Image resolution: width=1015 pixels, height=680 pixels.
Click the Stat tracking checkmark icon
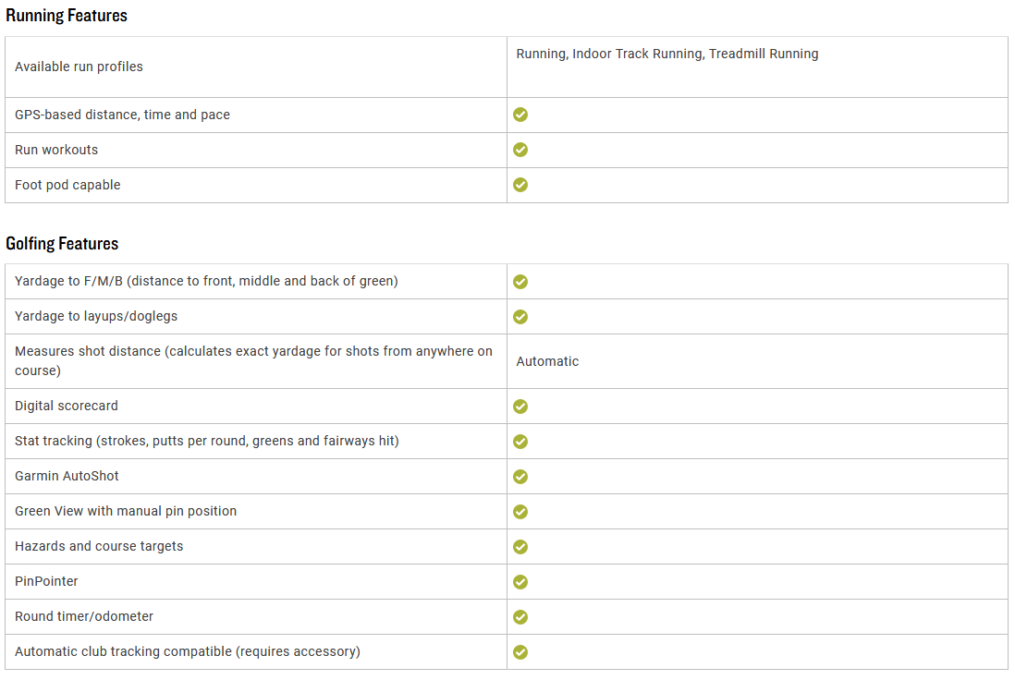click(520, 442)
